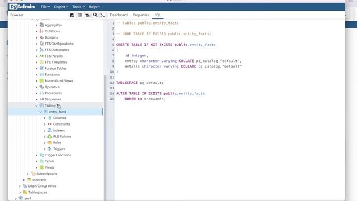357x201 pixels.
Task: Click the Domains node icon
Action: coord(41,37)
